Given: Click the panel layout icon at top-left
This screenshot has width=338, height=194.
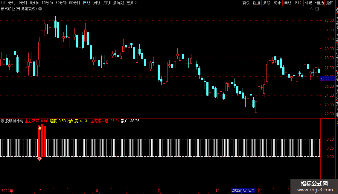Looking at the screenshot, I should pyautogui.click(x=3, y=3).
